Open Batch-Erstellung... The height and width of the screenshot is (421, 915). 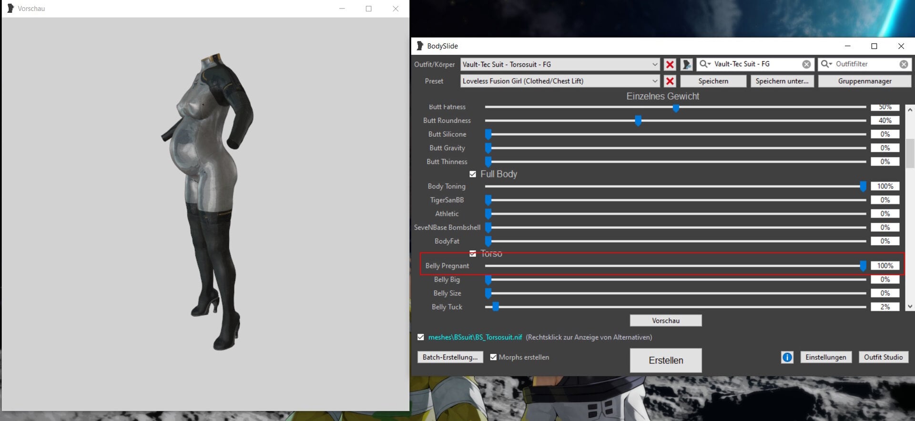tap(450, 357)
